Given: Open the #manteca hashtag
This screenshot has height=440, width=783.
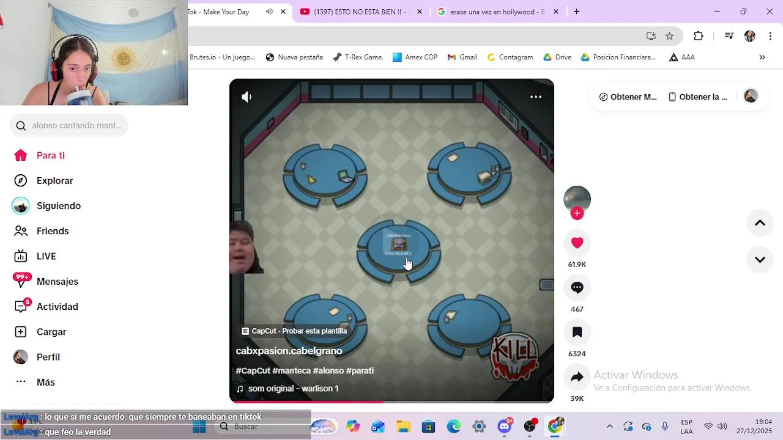Looking at the screenshot, I should coord(291,370).
